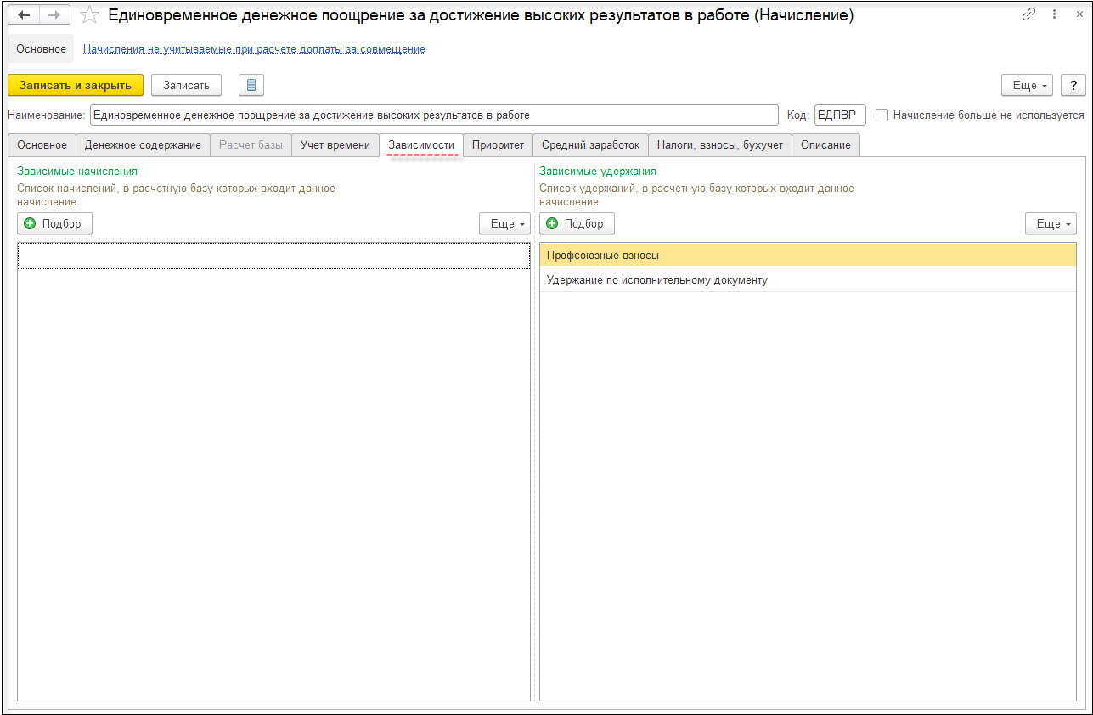Select the Основное section at top navigation
Screen dimensions: 1093x715
click(x=41, y=49)
